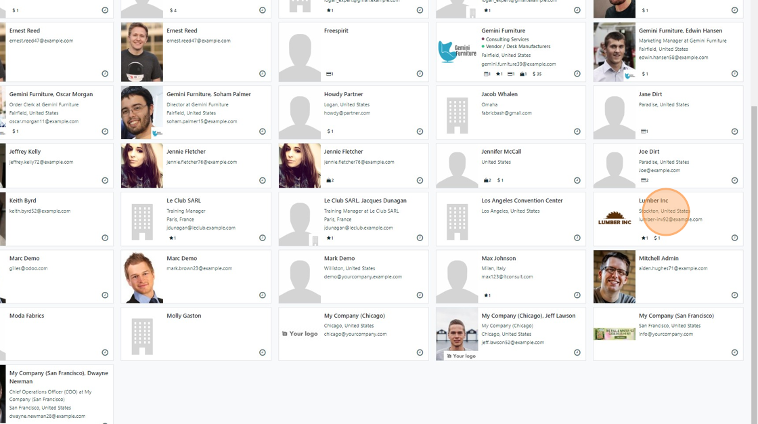Click activity clock on Jacques Dunagan card
758x424 pixels.
[420, 238]
